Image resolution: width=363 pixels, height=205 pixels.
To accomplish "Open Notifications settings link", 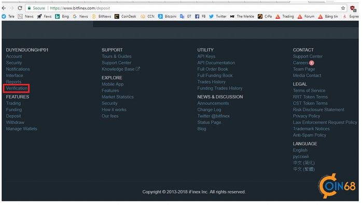I will 18,69.
